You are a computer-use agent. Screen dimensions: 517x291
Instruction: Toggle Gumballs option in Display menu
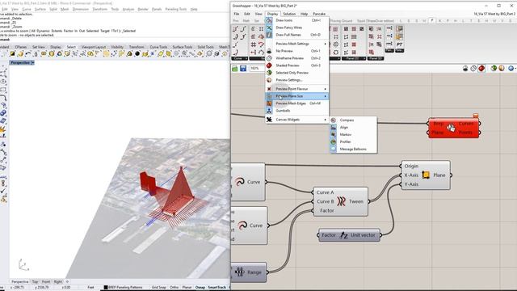[x=297, y=111]
